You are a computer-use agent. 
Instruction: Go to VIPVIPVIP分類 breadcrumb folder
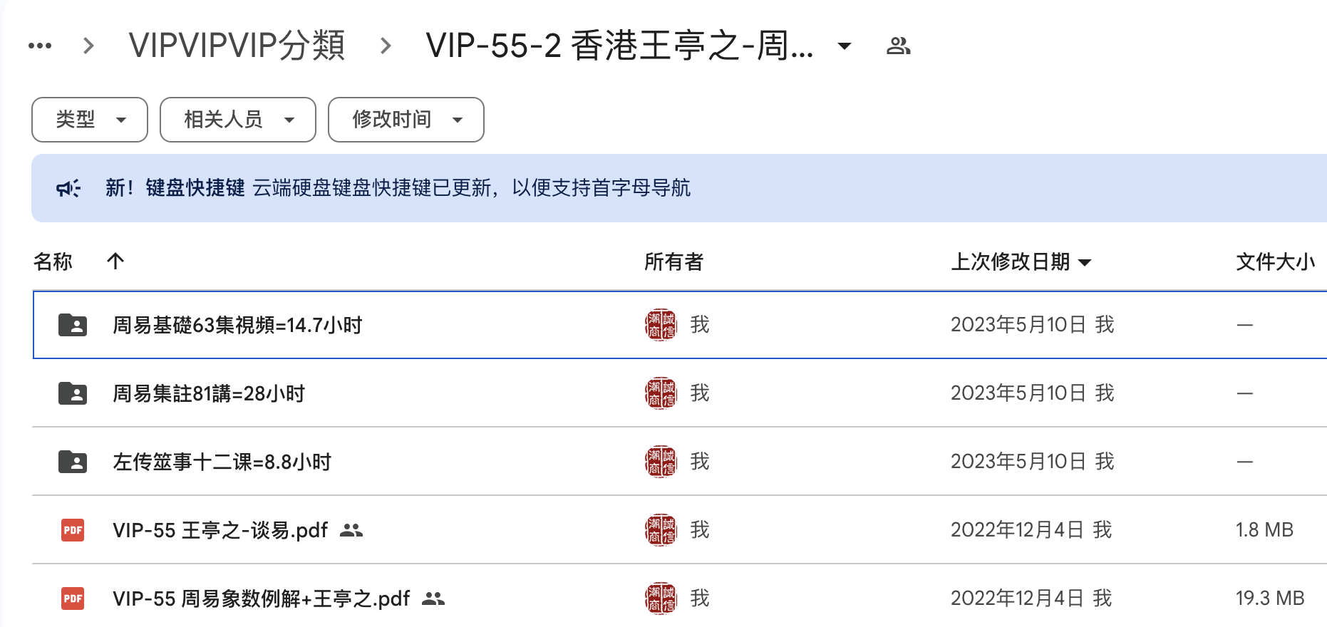[237, 46]
